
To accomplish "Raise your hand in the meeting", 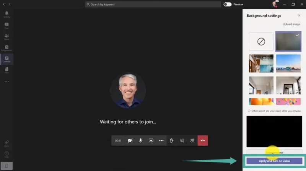I will click(x=171, y=140).
